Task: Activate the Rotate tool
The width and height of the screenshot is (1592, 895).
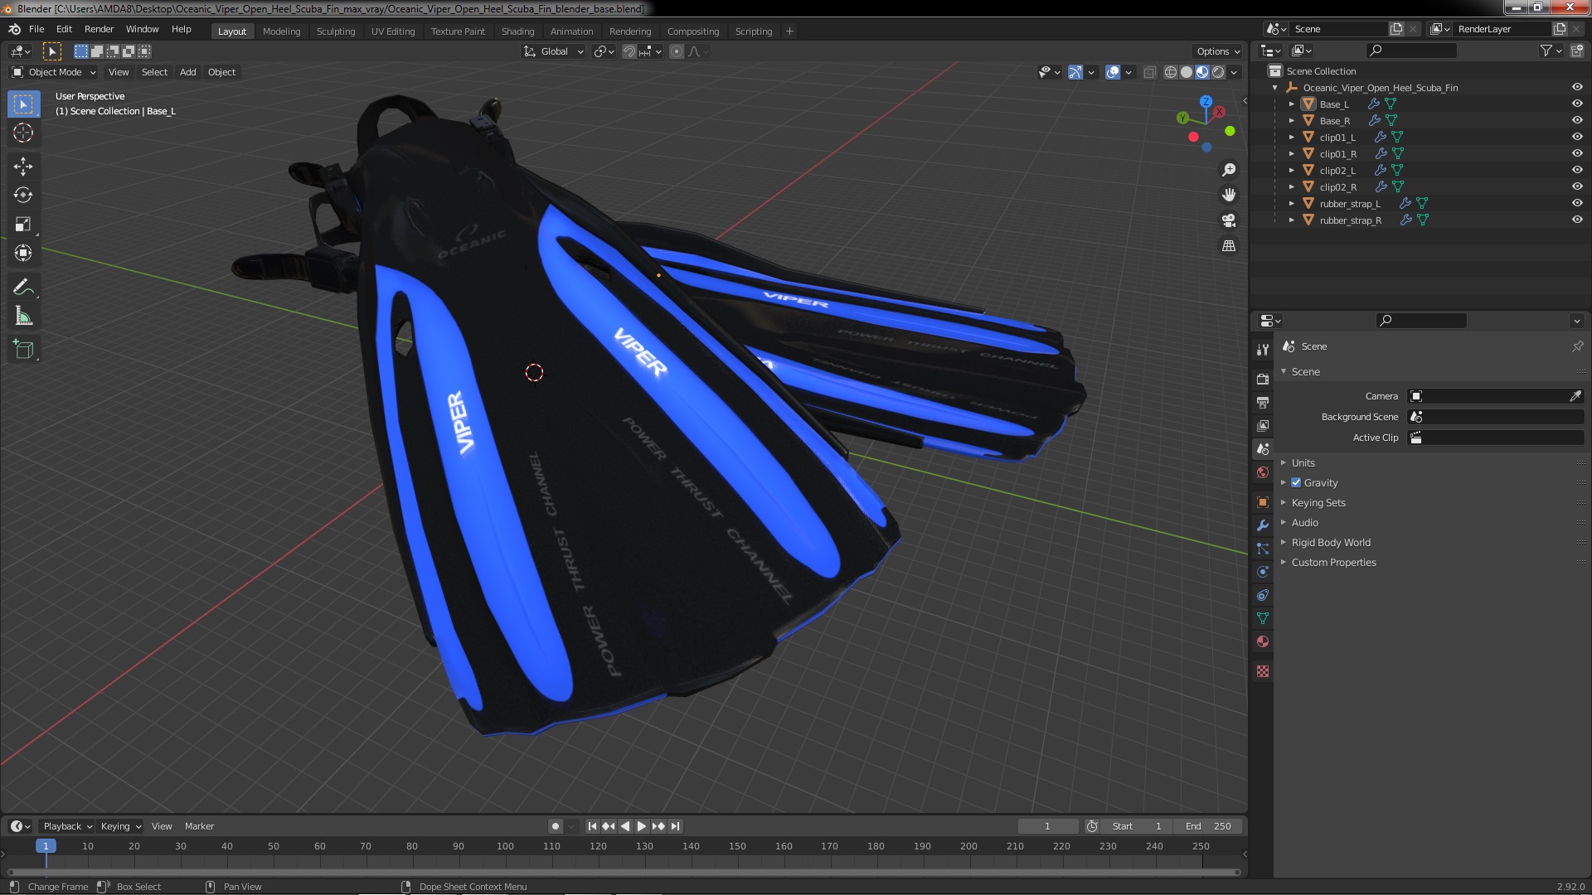Action: point(23,196)
